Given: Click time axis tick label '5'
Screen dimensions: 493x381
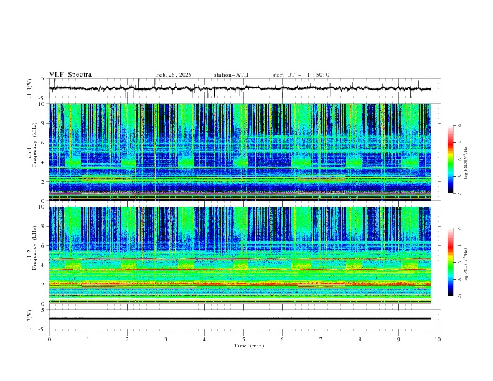Looking at the screenshot, I should 243,339.
